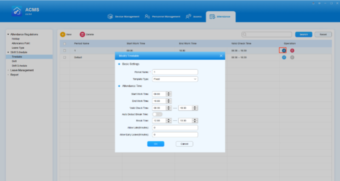
Task: Click the Cancel button in the dialog
Action: 184,144
